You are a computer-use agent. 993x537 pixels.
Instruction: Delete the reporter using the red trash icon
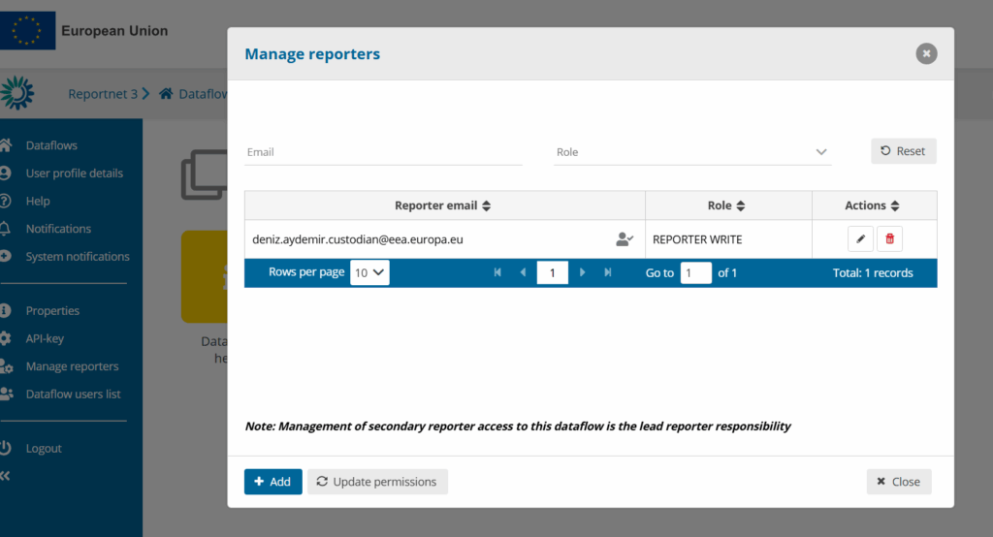889,238
